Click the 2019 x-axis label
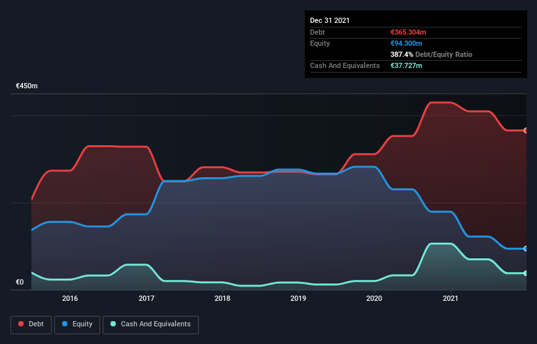 tap(298, 298)
